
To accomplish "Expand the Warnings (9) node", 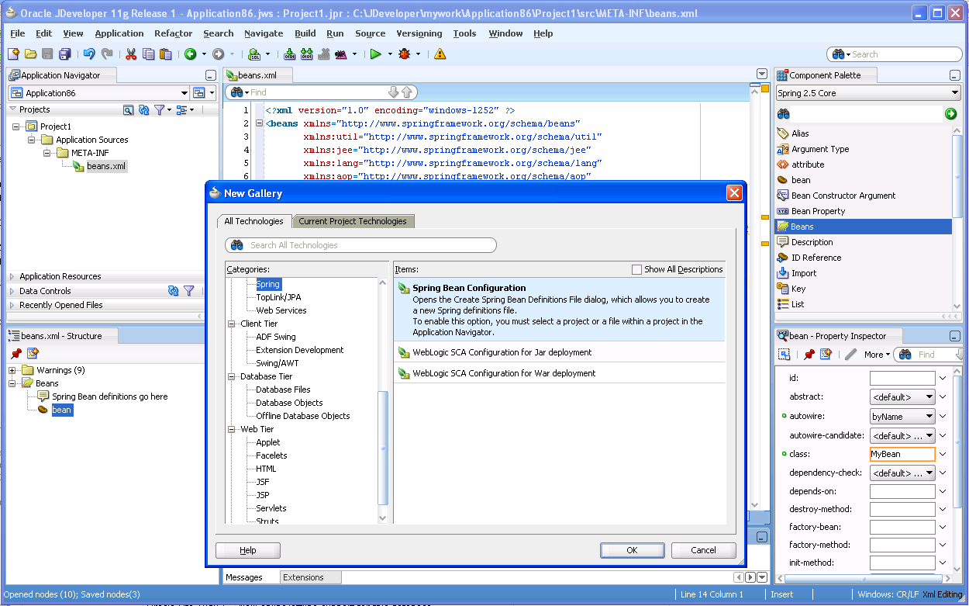I will pos(12,370).
